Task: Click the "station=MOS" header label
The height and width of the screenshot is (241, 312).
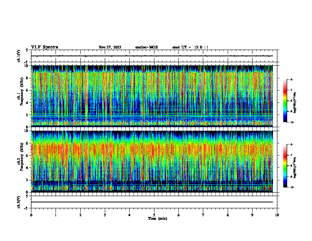Action: tap(147, 47)
